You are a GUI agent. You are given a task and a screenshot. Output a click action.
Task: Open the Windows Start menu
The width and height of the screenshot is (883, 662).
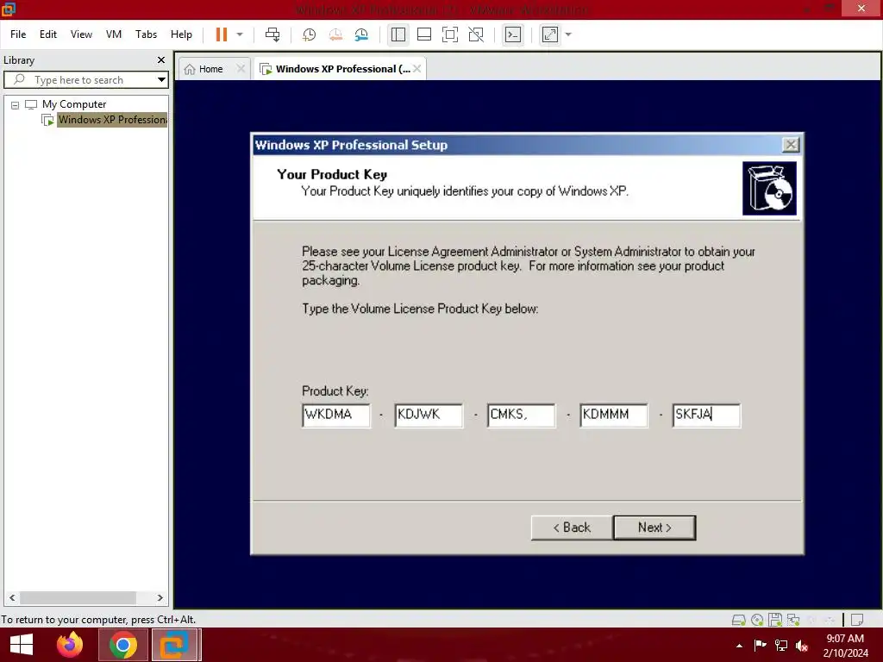[x=22, y=645]
